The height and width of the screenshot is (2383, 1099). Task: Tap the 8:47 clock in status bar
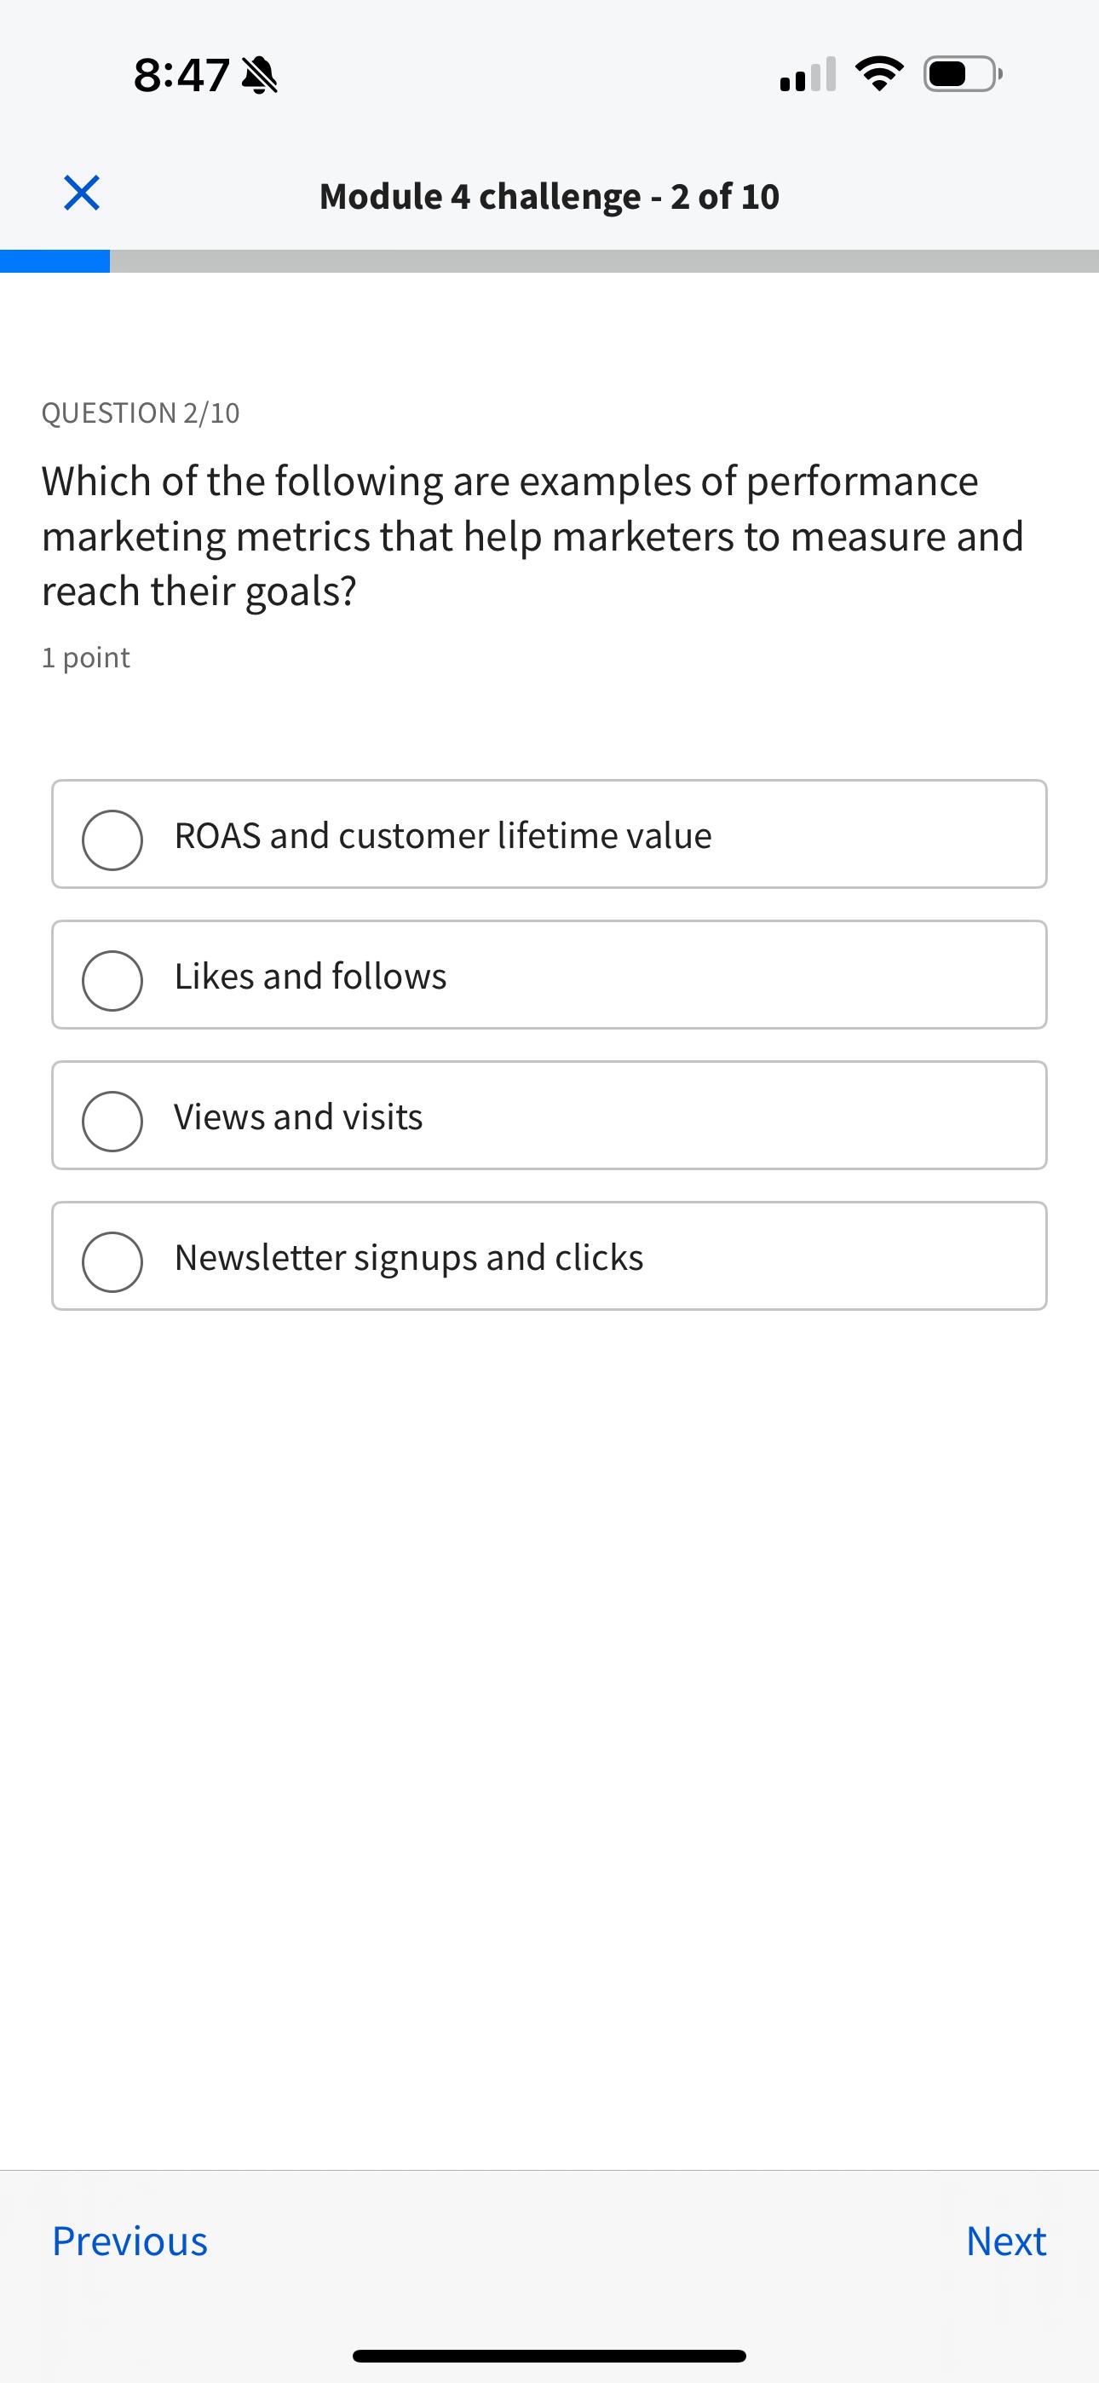pos(181,75)
